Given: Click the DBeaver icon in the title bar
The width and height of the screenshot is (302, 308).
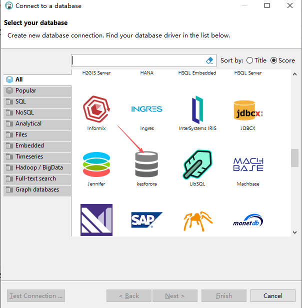Looking at the screenshot, I should click(9, 5).
